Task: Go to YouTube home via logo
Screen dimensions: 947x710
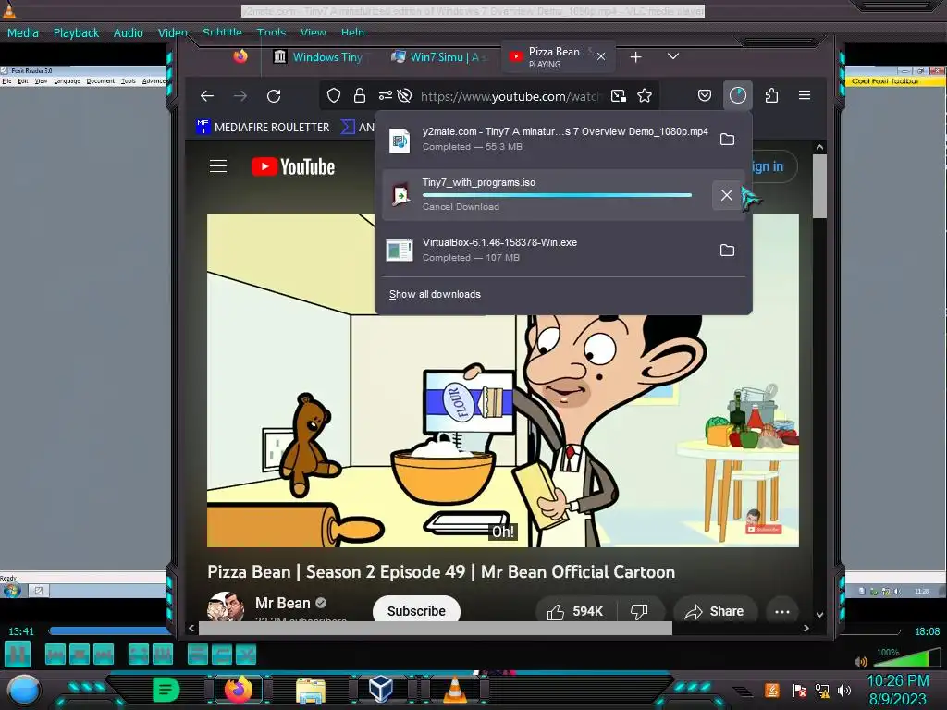Action: point(293,166)
